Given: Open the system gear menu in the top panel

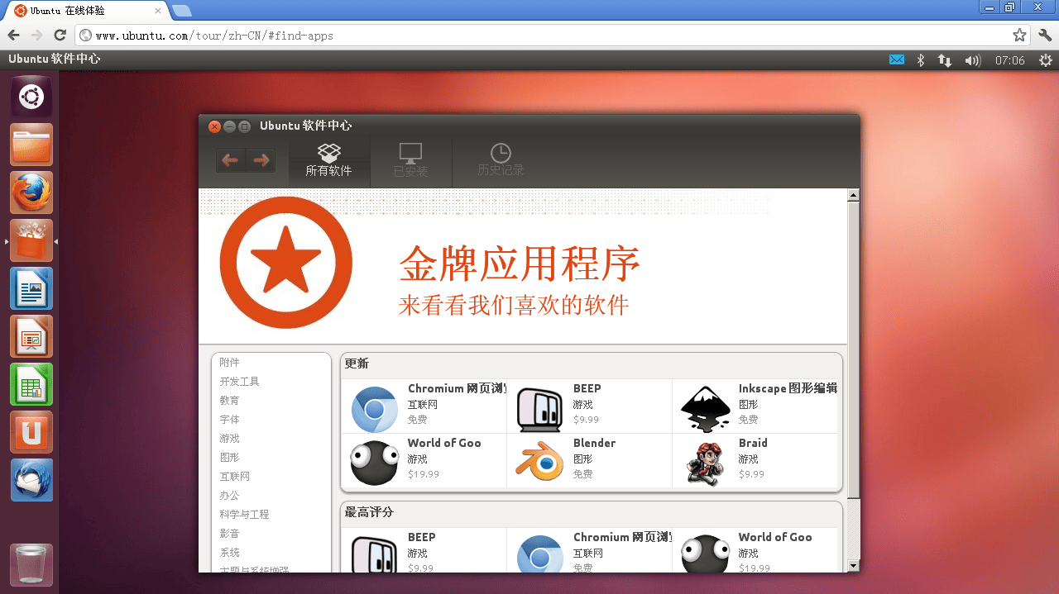Looking at the screenshot, I should [x=1046, y=60].
